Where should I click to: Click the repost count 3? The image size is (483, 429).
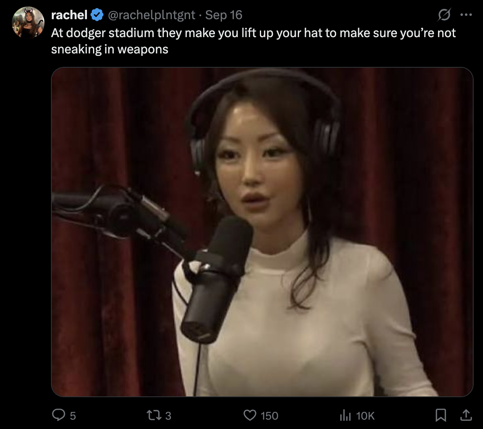(x=168, y=416)
